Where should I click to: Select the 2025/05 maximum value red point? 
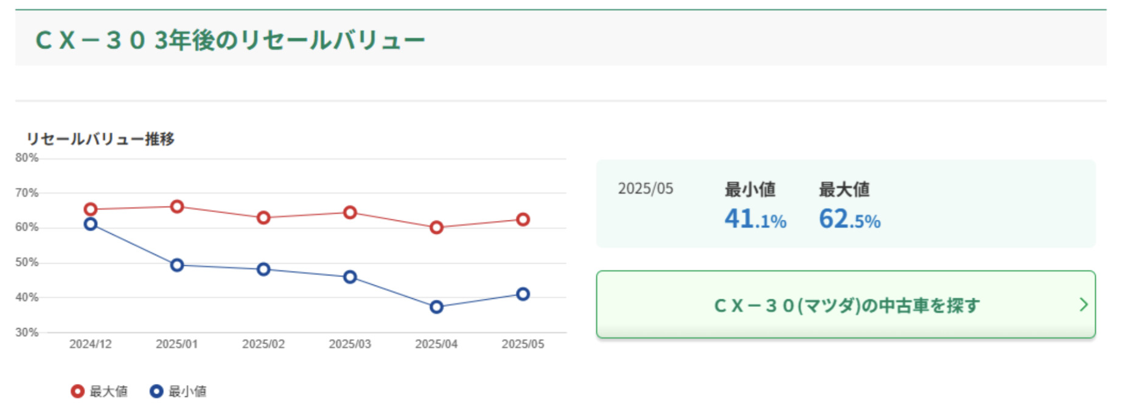click(523, 219)
